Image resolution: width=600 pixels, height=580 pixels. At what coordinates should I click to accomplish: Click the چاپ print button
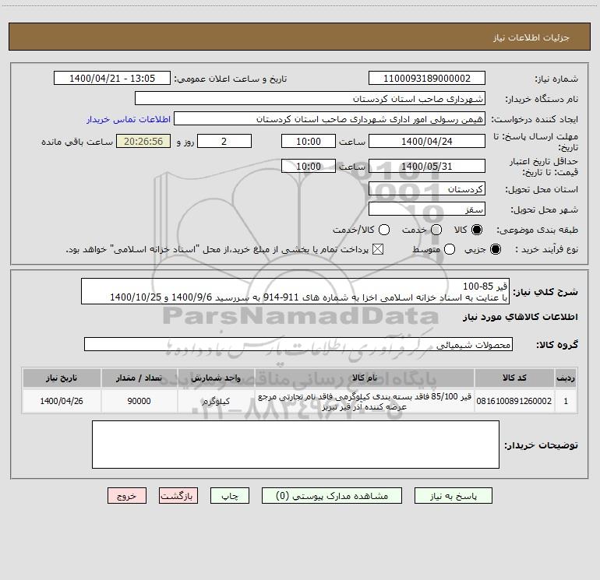(x=230, y=495)
